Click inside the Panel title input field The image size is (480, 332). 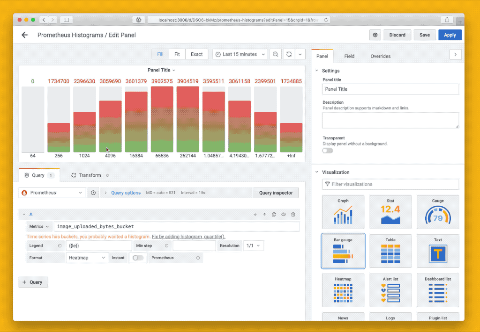[x=390, y=89]
